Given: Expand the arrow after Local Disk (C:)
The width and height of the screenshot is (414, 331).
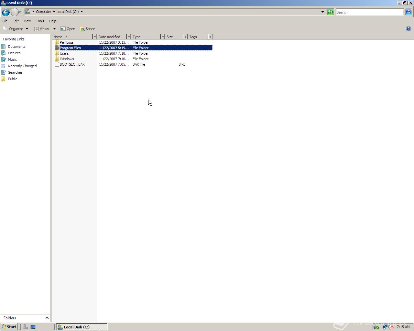Looking at the screenshot, I should [x=82, y=12].
